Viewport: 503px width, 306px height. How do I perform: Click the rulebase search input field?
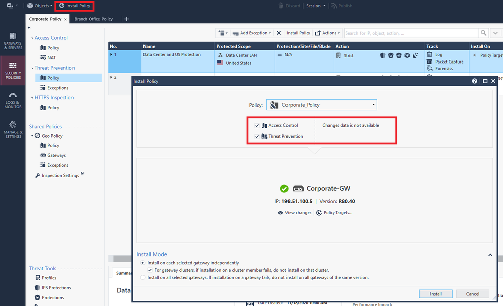coord(410,33)
